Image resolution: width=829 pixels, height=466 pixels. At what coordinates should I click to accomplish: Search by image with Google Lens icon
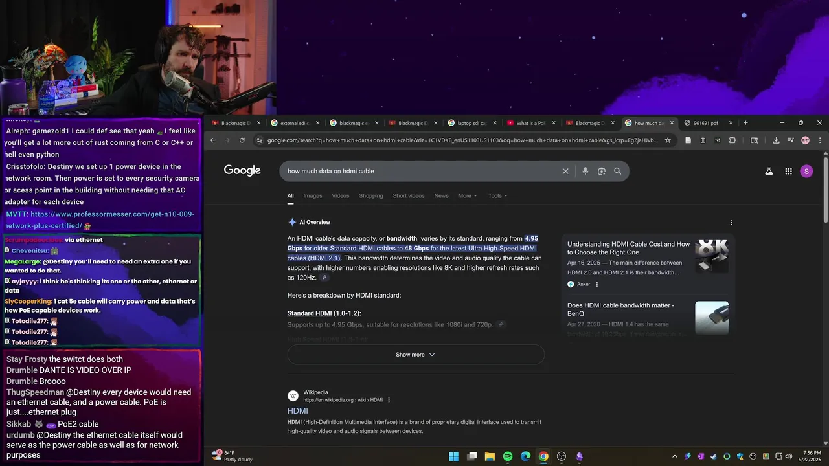coord(602,171)
